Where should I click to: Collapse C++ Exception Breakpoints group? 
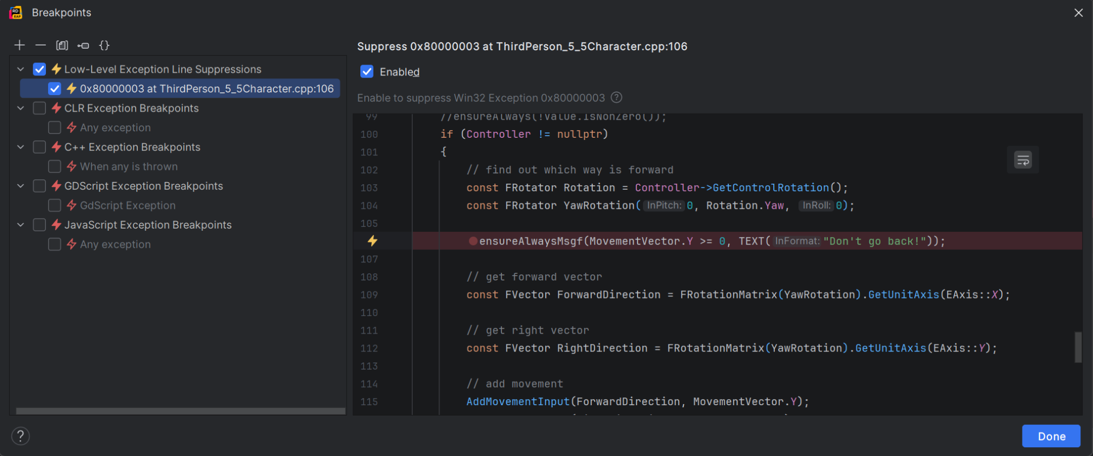pyautogui.click(x=21, y=147)
